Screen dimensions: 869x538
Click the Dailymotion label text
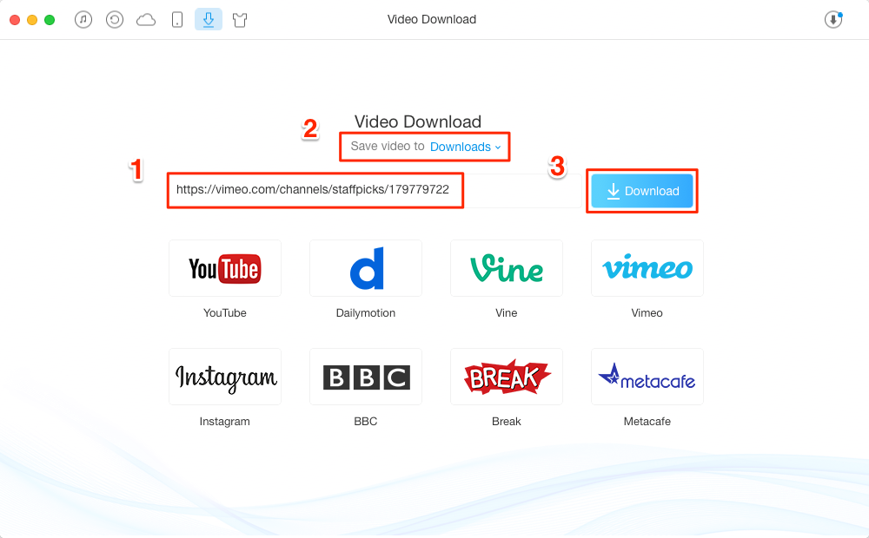(x=366, y=312)
